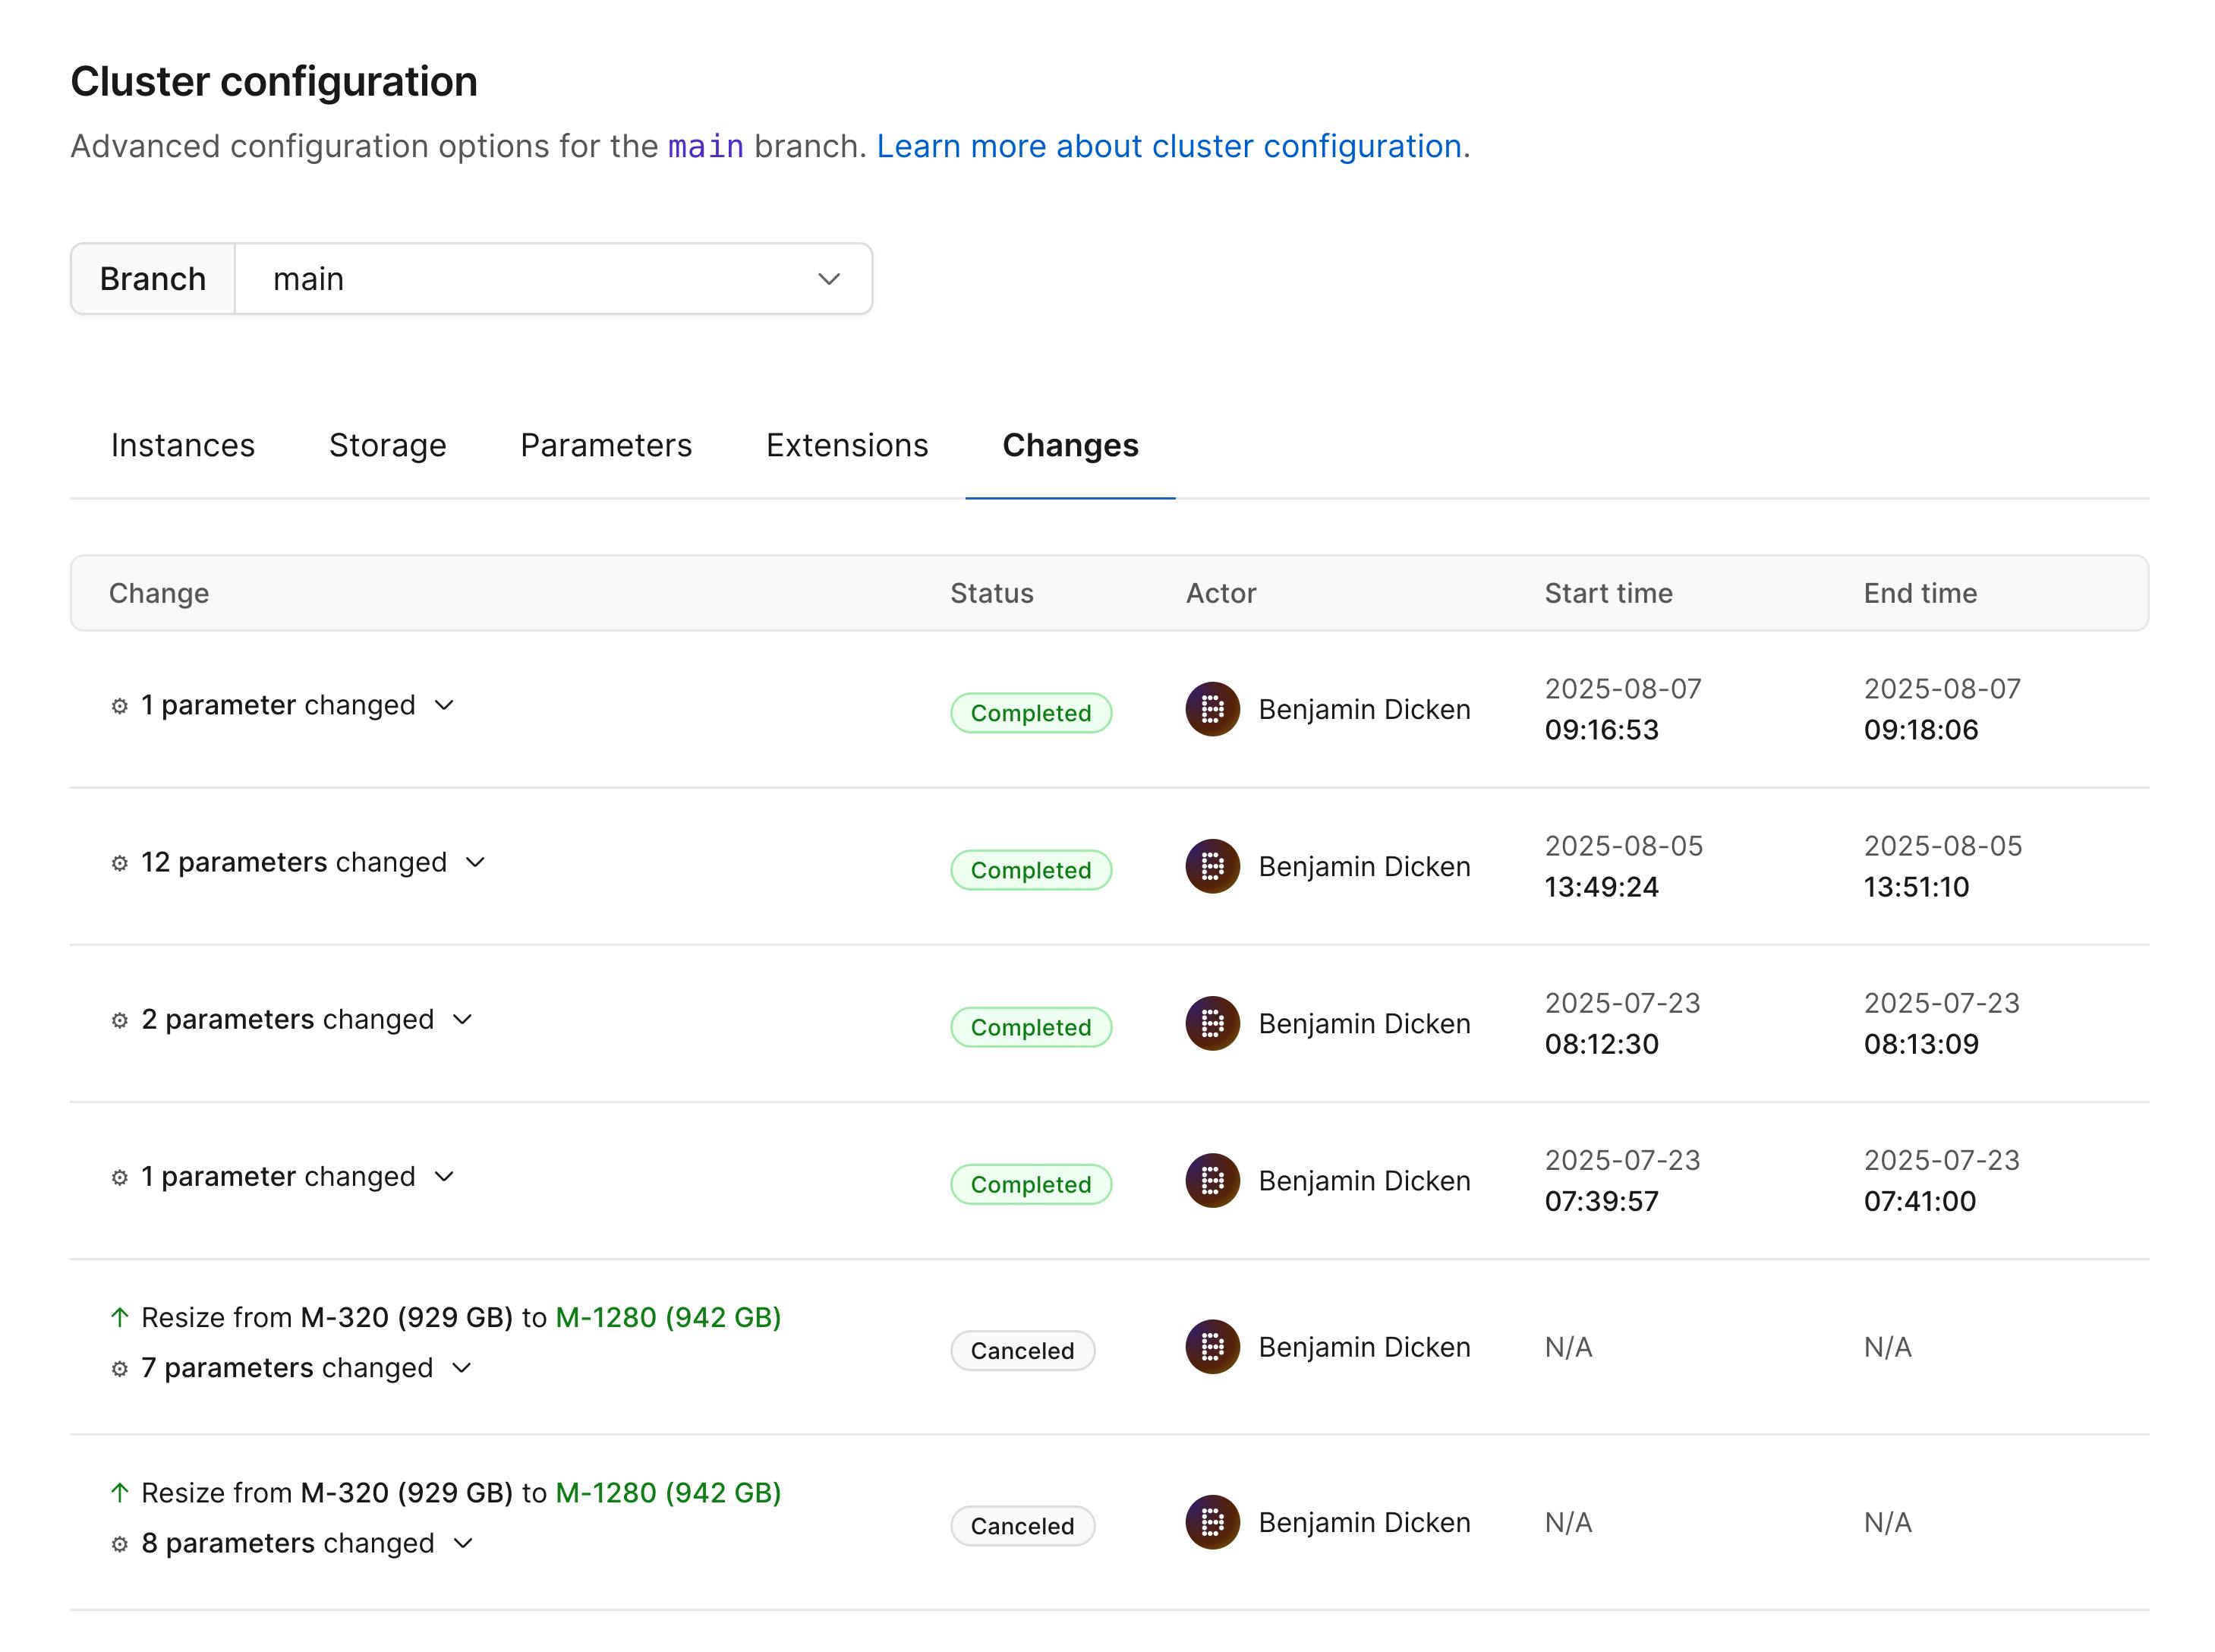Click the Actor column header
2215x1652 pixels.
pos(1221,593)
